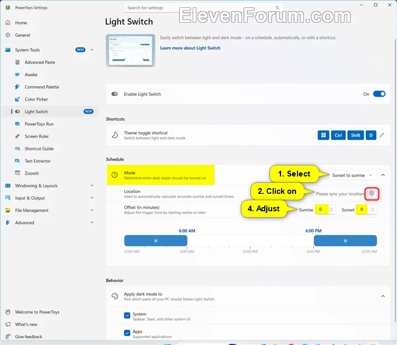This screenshot has width=397, height=345.
Task: Open ZoomIt settings
Action: (32, 173)
